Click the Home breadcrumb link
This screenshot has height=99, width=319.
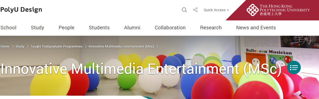tap(5, 46)
